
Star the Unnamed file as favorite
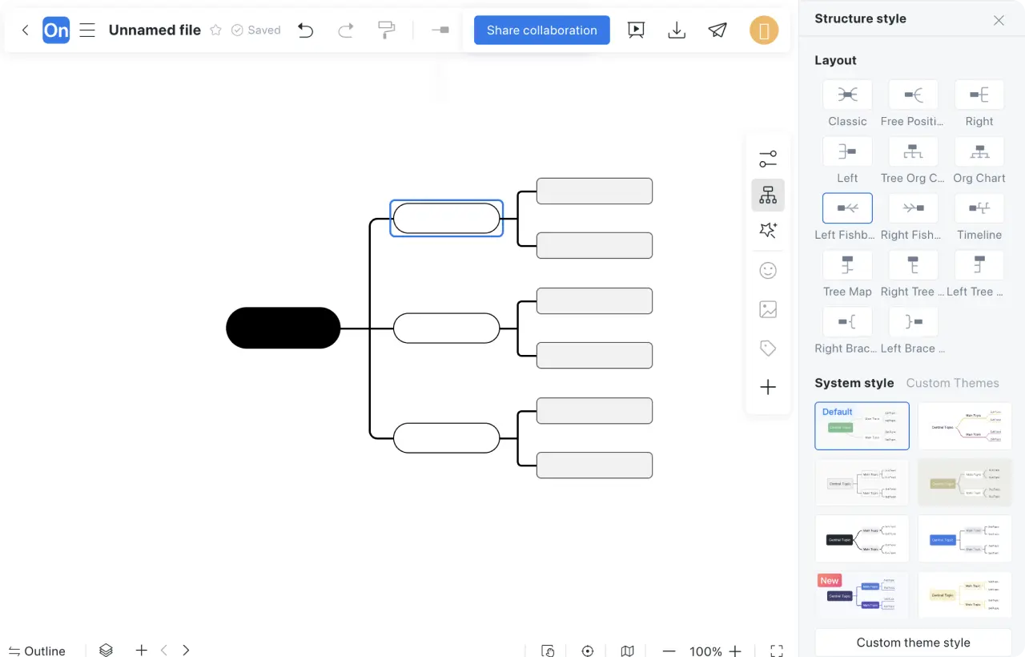pyautogui.click(x=215, y=30)
